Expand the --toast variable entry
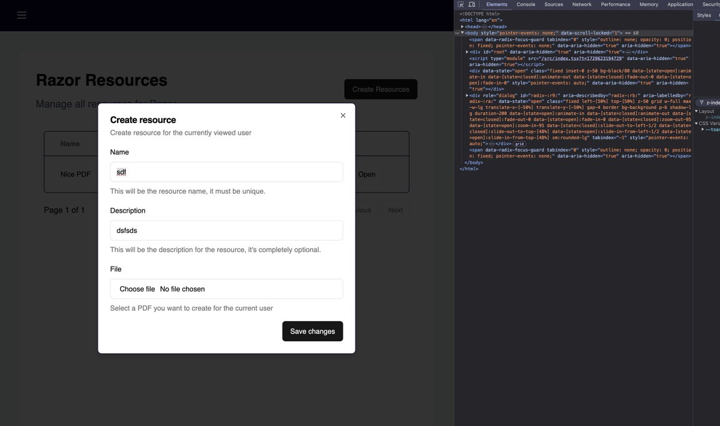 (703, 129)
